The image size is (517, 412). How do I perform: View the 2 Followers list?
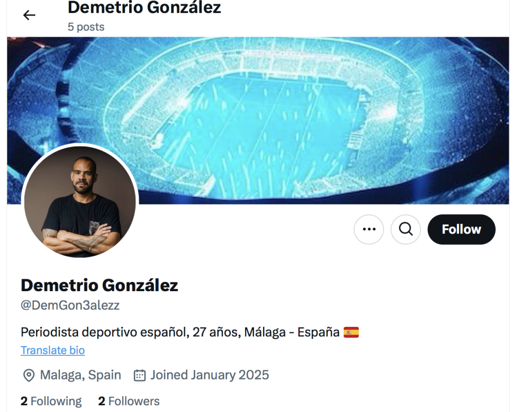[129, 401]
